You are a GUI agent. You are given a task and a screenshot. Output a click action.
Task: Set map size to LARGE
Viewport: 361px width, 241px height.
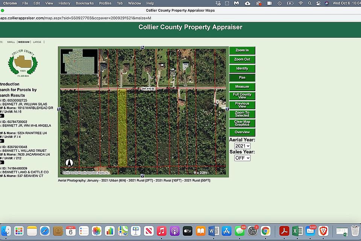(x=37, y=42)
